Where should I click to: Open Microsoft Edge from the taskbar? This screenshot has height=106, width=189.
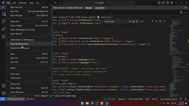coord(92,103)
